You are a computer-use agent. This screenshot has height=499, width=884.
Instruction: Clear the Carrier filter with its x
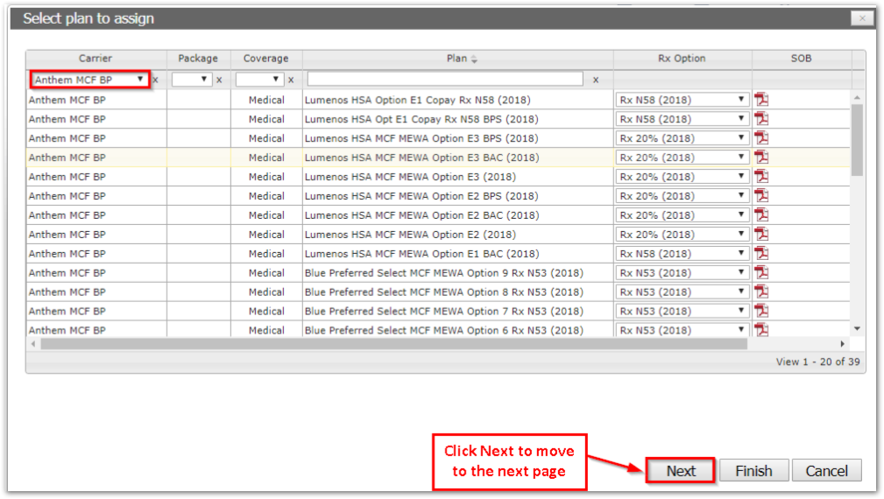point(156,80)
